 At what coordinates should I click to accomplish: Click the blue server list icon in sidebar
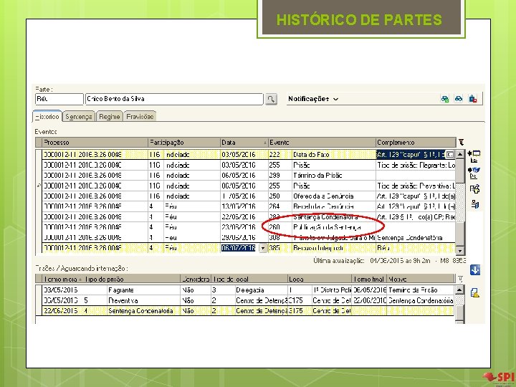tap(474, 204)
